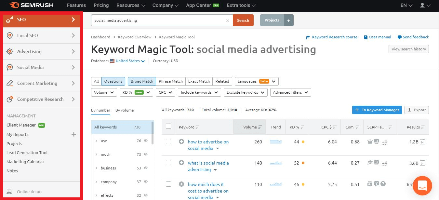Select the By volume tab
This screenshot has height=200, width=439.
pos(125,110)
